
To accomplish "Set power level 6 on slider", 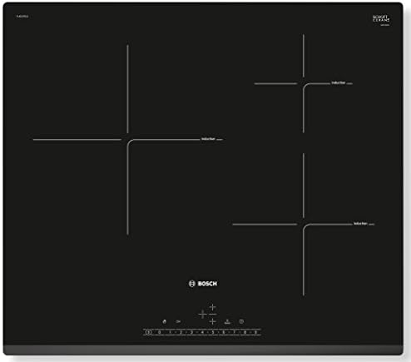I will (x=224, y=332).
